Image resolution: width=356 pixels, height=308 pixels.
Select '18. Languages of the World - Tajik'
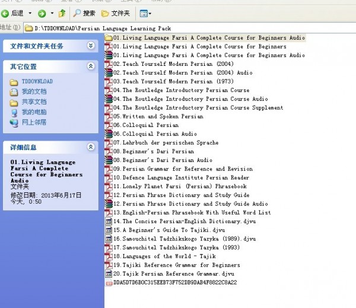point(164,256)
